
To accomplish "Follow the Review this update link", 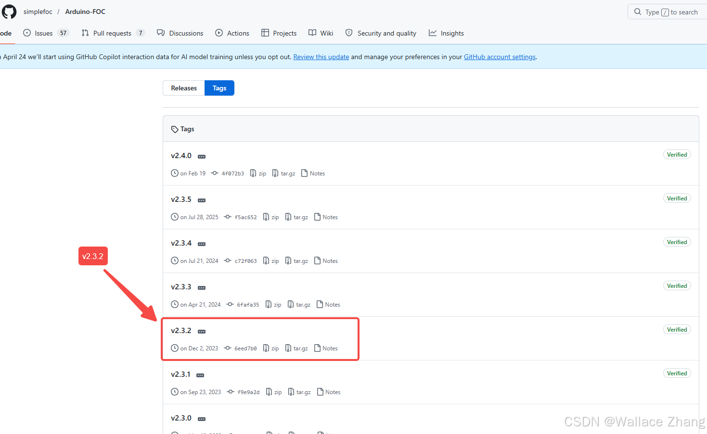I will point(321,57).
